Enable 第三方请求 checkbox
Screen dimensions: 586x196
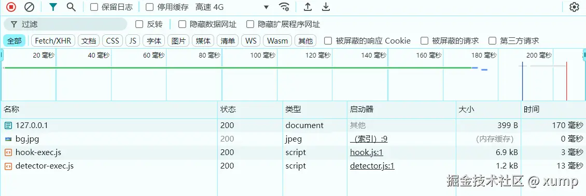(x=492, y=40)
